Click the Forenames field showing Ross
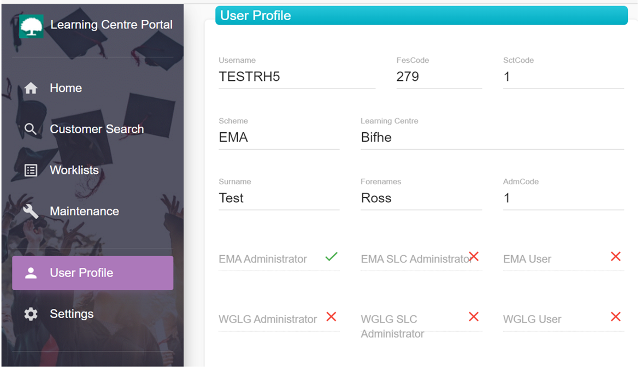The width and height of the screenshot is (642, 370). 421,198
